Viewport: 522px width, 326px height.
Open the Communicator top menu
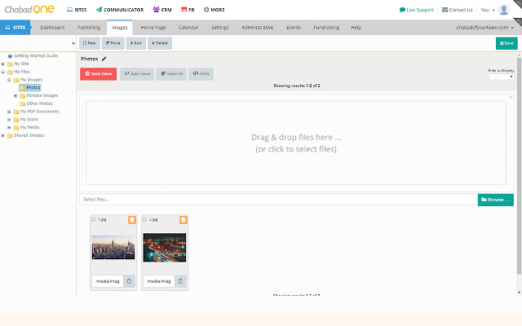click(120, 10)
